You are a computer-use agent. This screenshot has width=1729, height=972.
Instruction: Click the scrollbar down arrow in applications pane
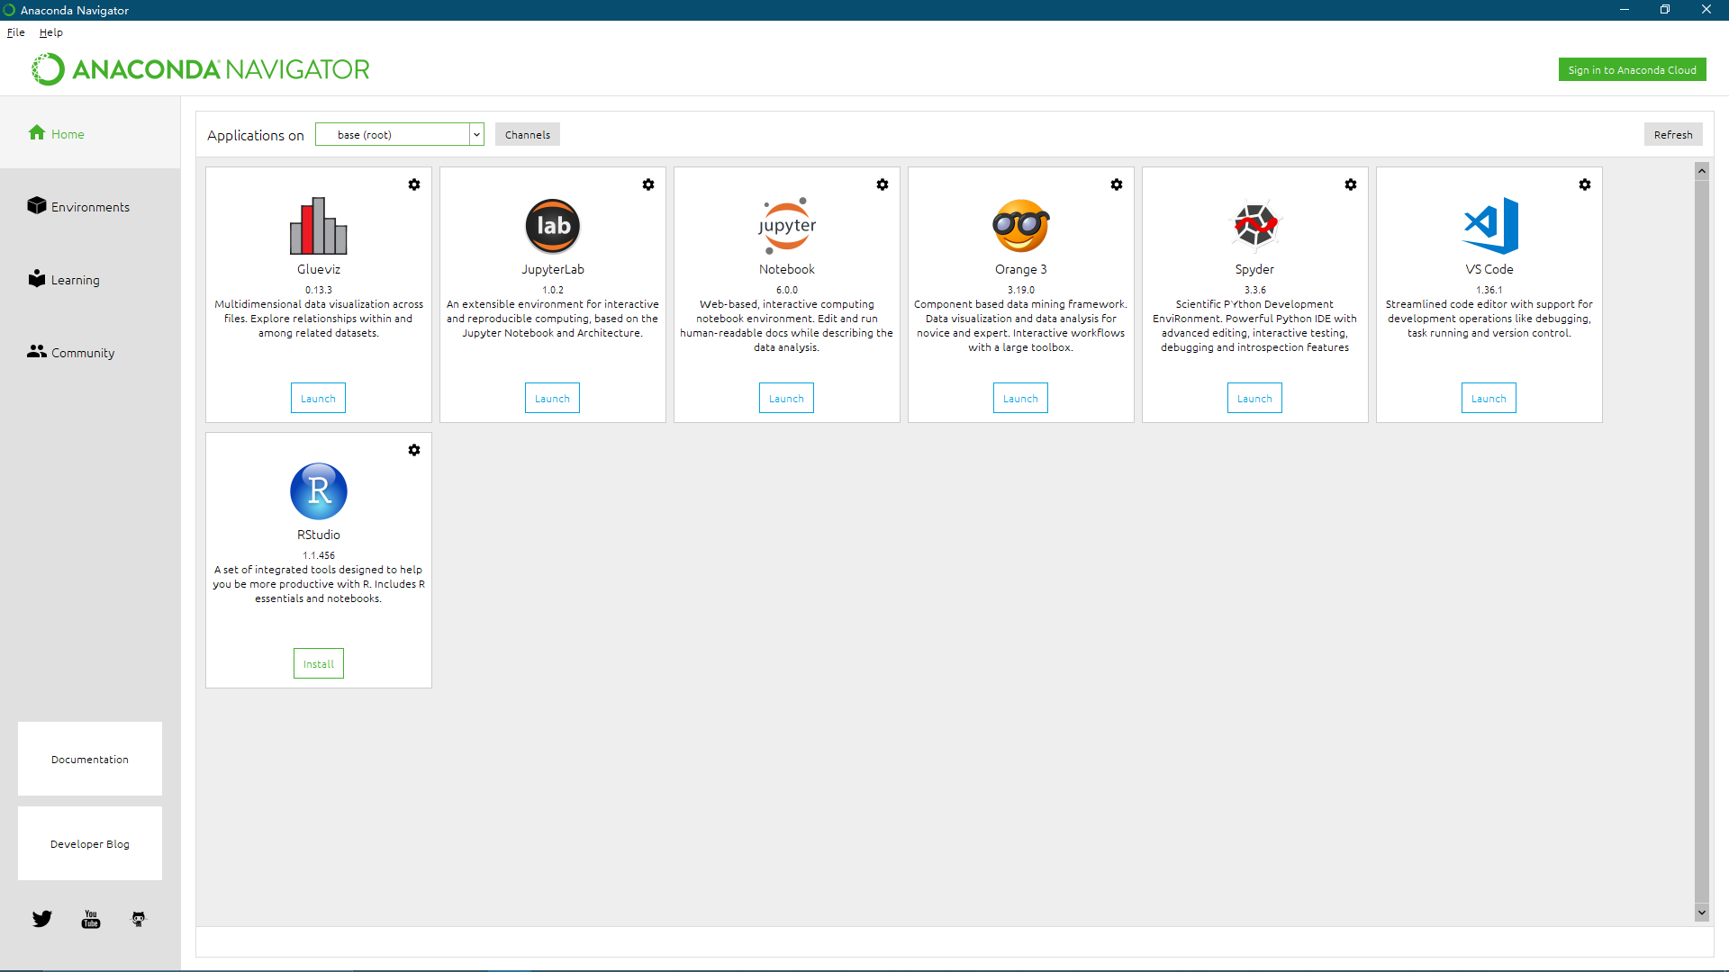click(1702, 913)
